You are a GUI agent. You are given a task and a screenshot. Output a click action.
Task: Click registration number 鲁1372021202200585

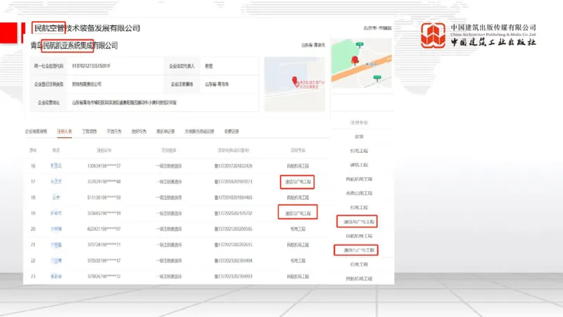[x=234, y=229]
